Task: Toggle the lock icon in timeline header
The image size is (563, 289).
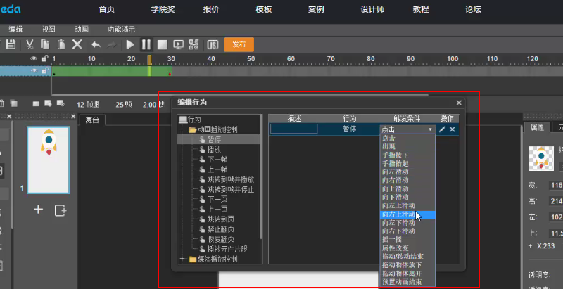Action: pyautogui.click(x=44, y=59)
